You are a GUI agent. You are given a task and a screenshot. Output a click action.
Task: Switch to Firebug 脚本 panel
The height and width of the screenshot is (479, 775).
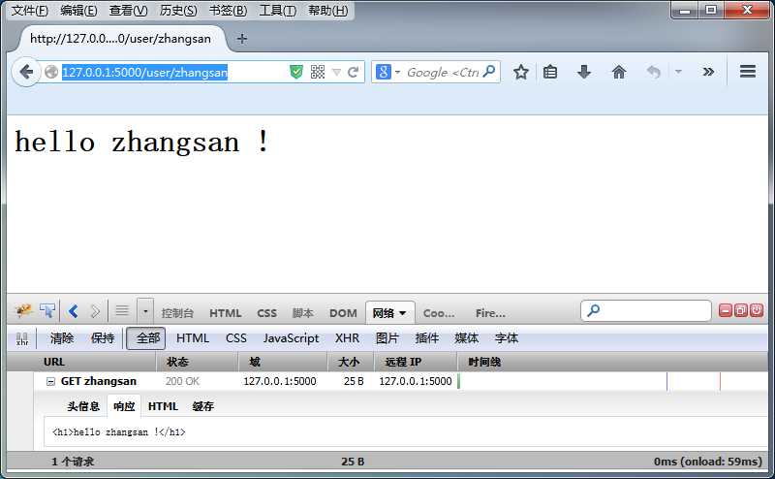click(x=302, y=313)
